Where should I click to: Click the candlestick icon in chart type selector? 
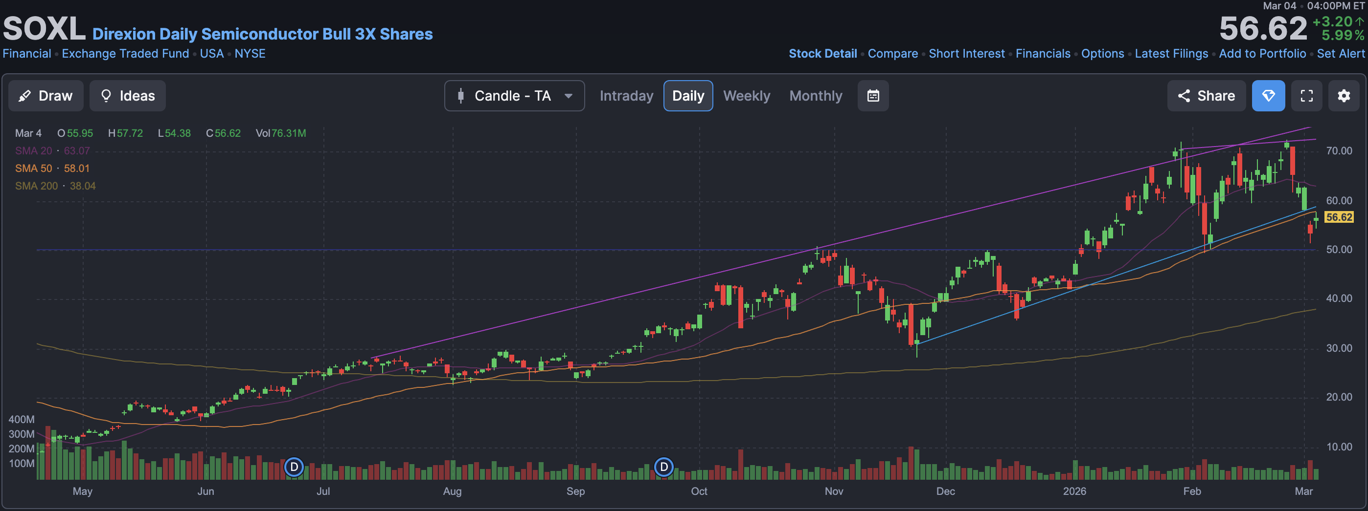click(x=461, y=96)
